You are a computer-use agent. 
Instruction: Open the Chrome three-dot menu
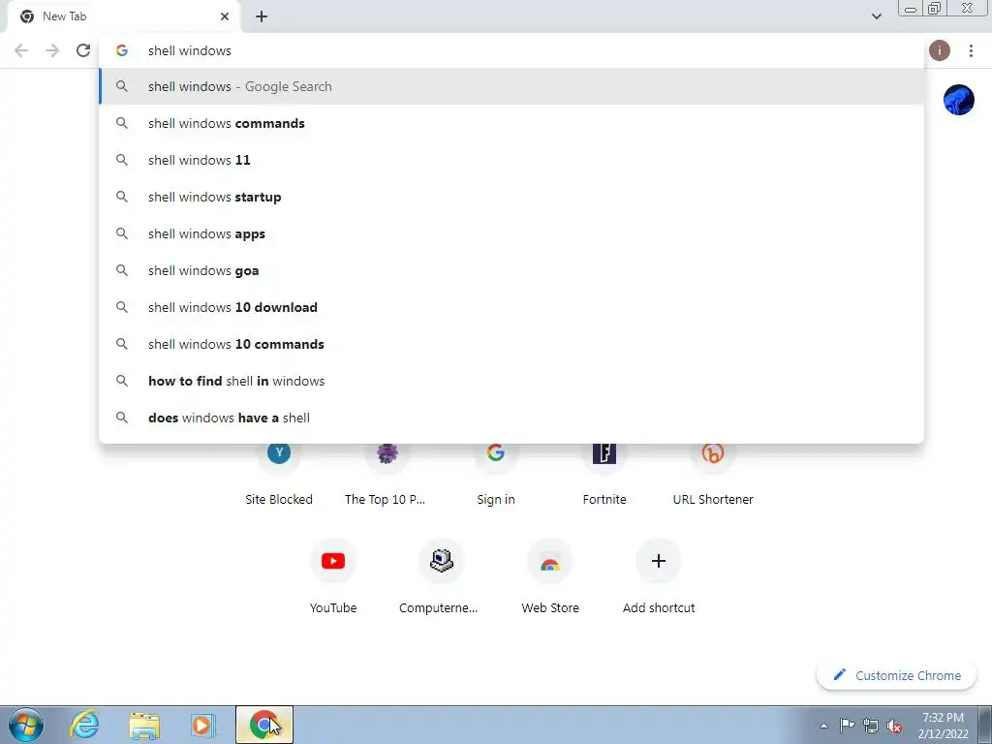point(971,50)
